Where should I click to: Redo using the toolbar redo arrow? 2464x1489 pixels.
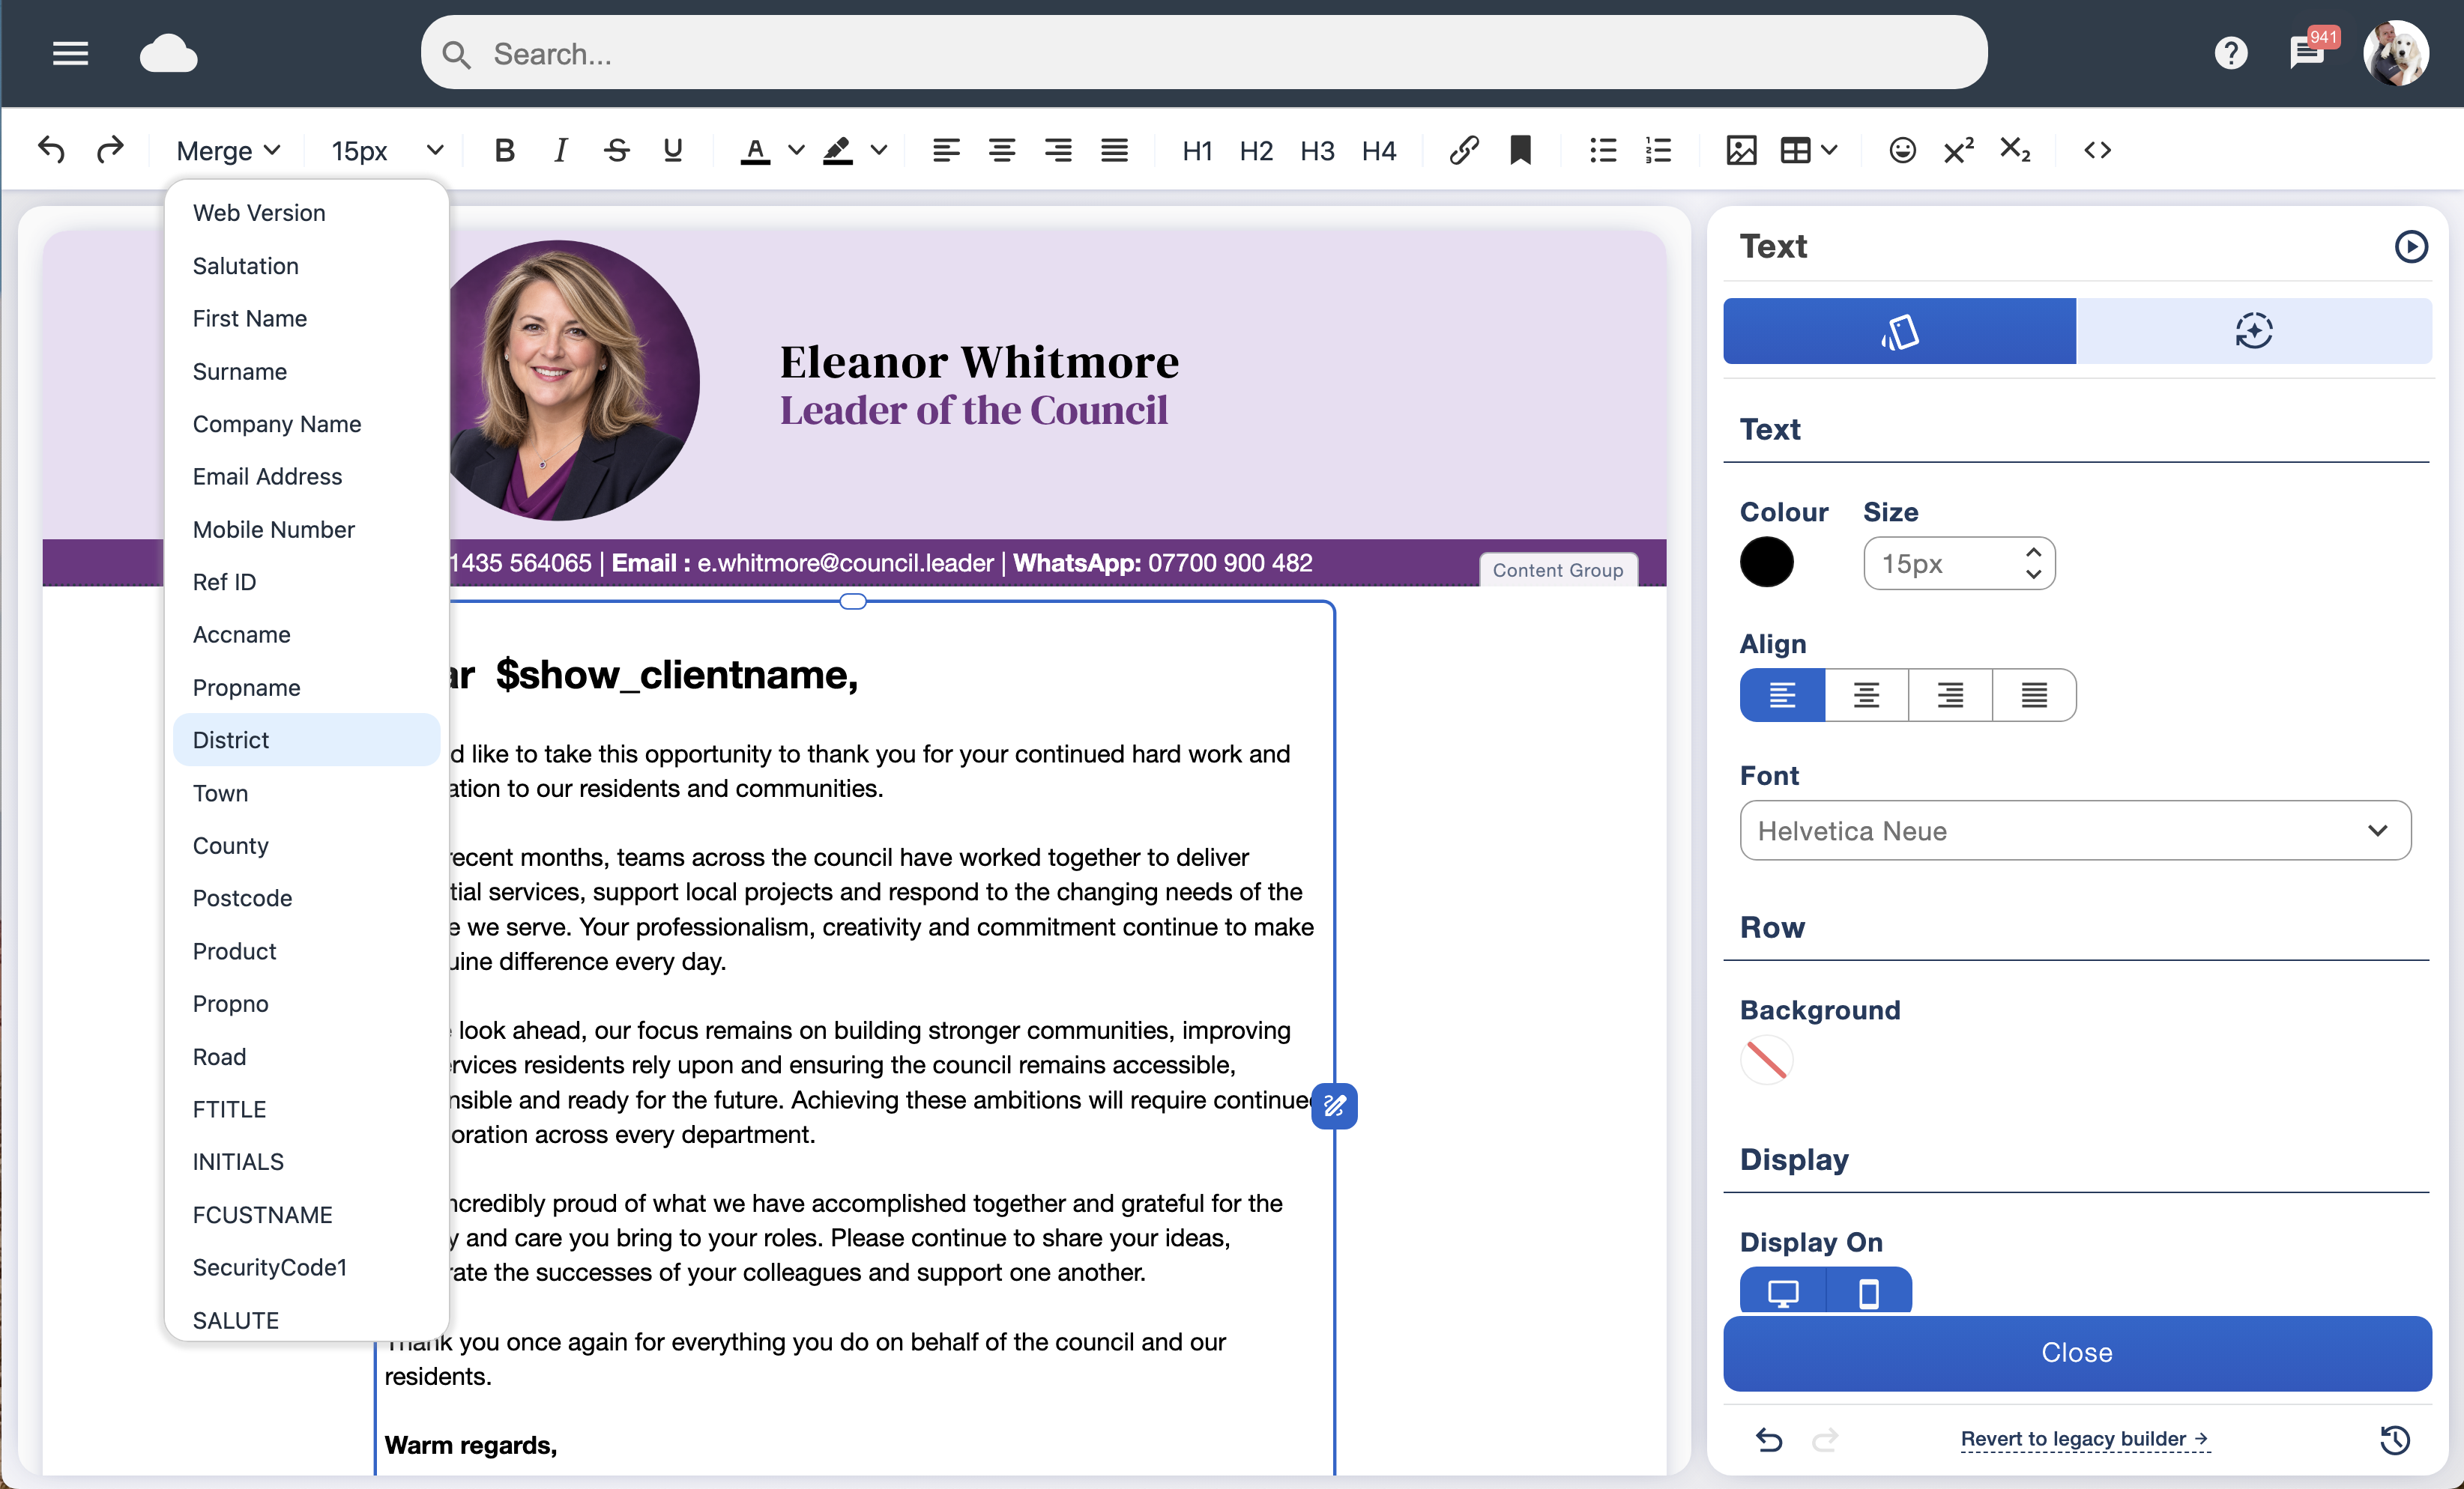click(x=110, y=150)
